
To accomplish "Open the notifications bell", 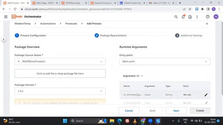I will [x=183, y=17].
